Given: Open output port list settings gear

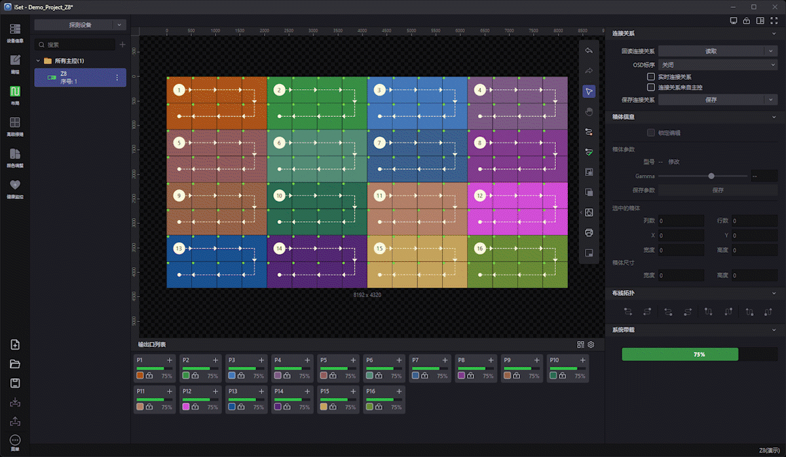Looking at the screenshot, I should (x=591, y=344).
